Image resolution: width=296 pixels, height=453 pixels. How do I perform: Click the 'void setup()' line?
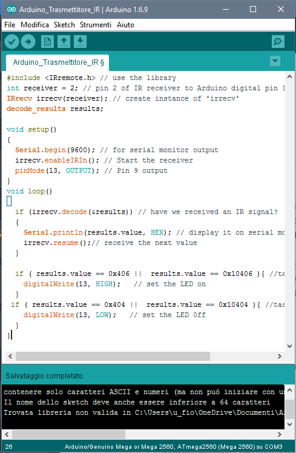[x=31, y=129]
